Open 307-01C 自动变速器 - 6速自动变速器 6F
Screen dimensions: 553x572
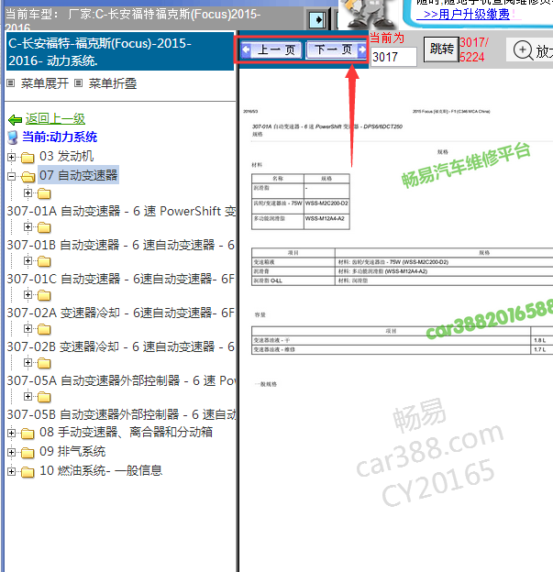120,279
